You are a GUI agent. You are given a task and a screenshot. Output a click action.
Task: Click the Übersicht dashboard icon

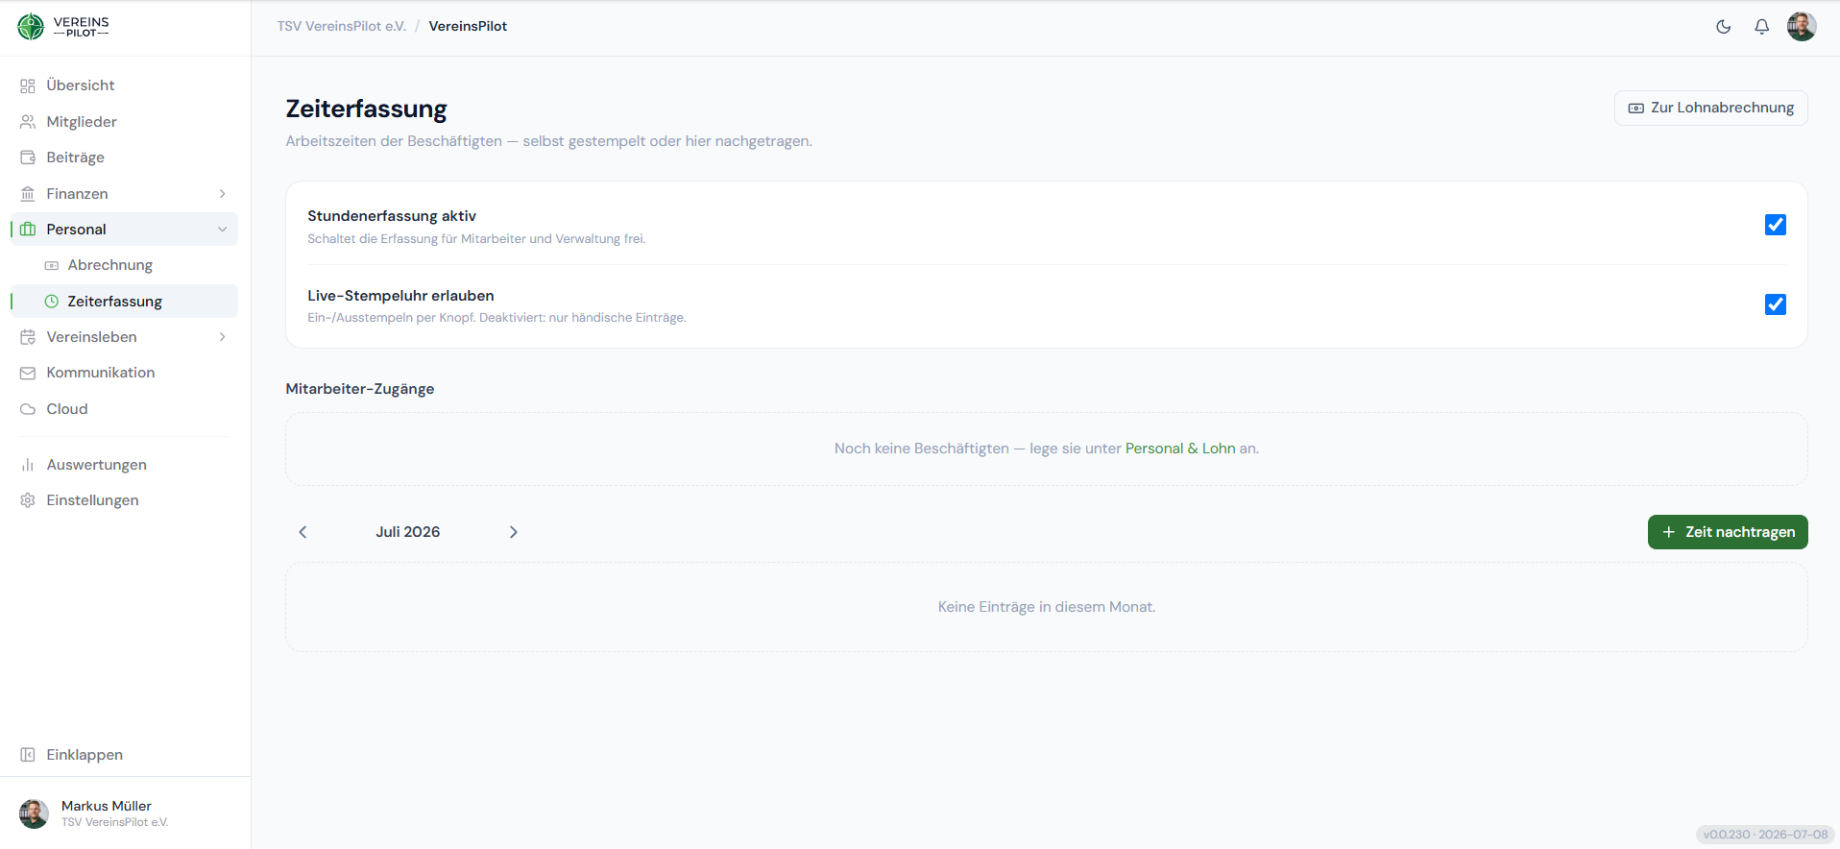[x=28, y=86]
